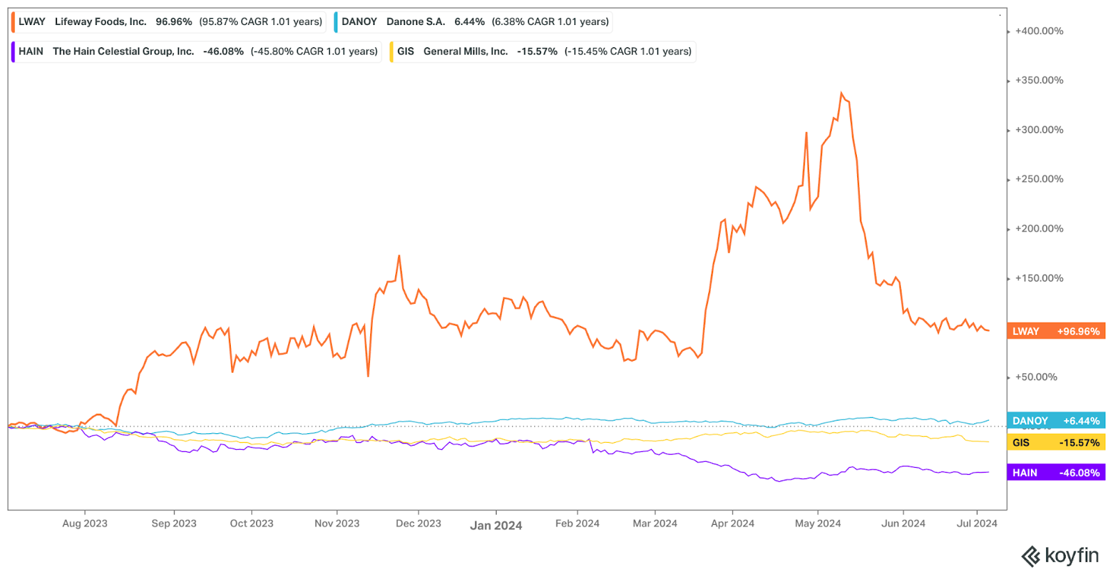Click the Apr 2024 x-axis label
The image size is (1113, 575).
pyautogui.click(x=732, y=524)
